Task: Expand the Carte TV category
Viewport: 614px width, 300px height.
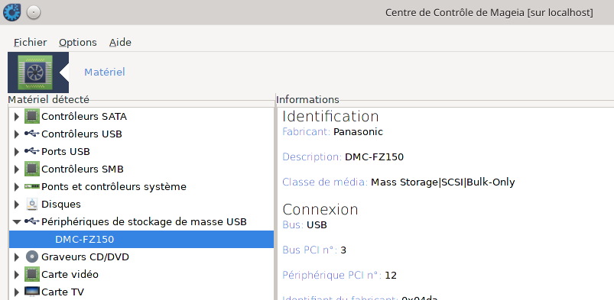Action: pos(17,292)
